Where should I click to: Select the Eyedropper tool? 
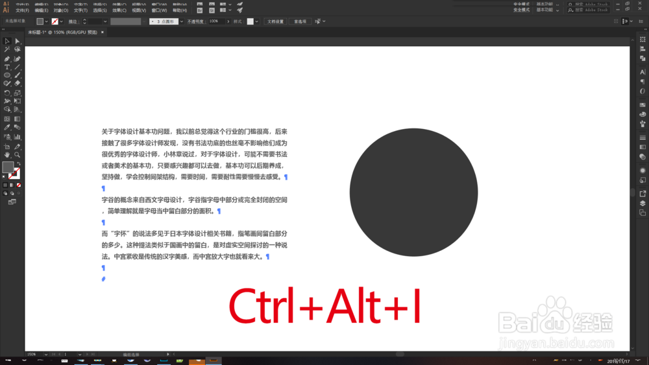click(7, 127)
